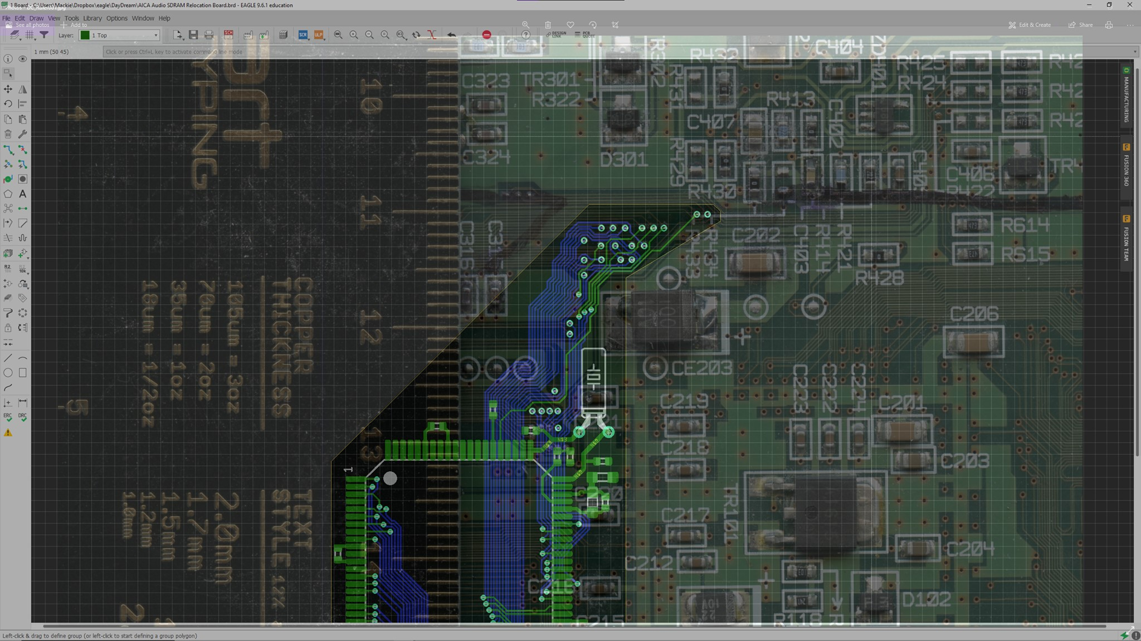
Task: Click the Paste tool
Action: click(x=23, y=119)
